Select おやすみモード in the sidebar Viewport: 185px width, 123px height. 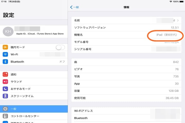click(x=34, y=89)
